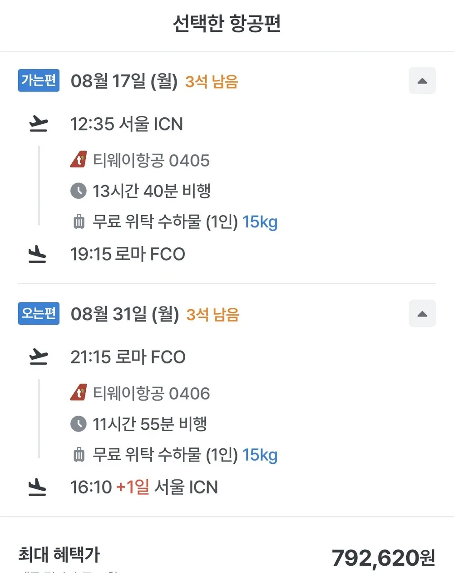
Task: Click the departure plane icon at 12:35 서울 ICN
Action: pyautogui.click(x=38, y=124)
